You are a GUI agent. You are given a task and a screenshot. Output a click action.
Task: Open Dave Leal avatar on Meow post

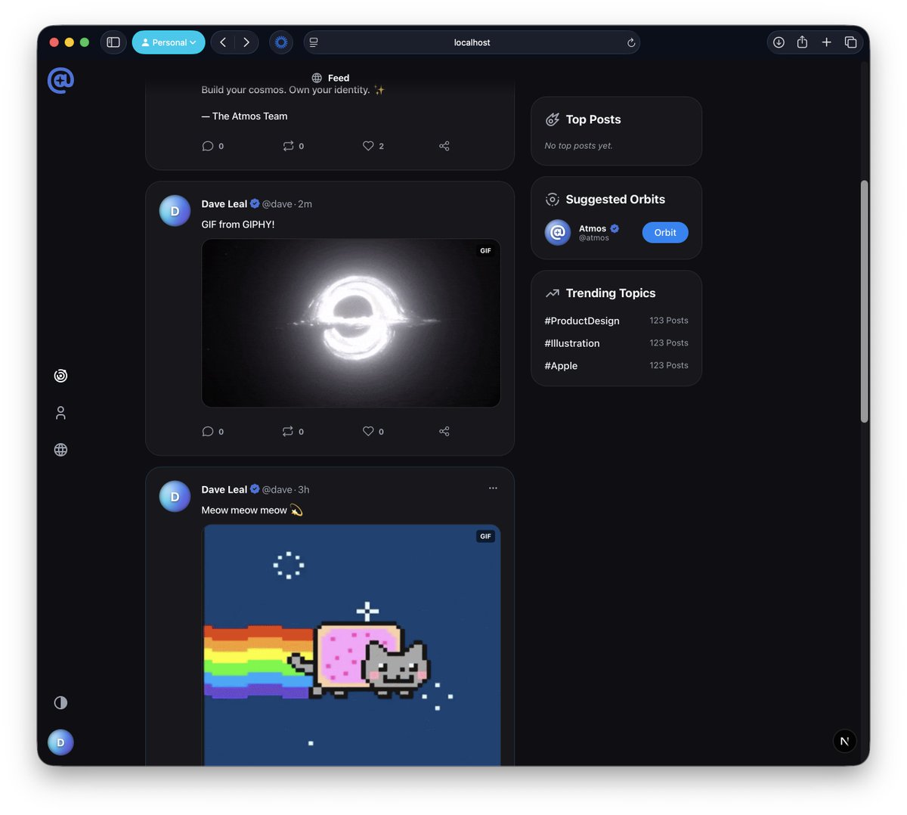tap(175, 497)
